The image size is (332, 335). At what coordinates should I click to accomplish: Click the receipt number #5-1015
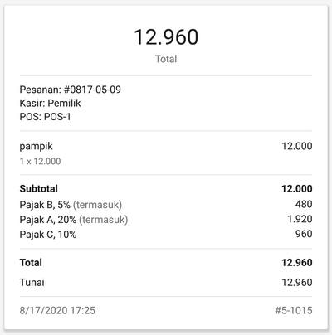(x=294, y=310)
